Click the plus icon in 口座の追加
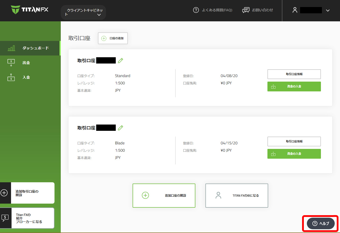The width and height of the screenshot is (340, 233). [104, 38]
